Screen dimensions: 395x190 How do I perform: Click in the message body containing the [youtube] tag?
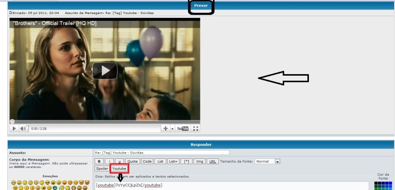pyautogui.click(x=232, y=185)
